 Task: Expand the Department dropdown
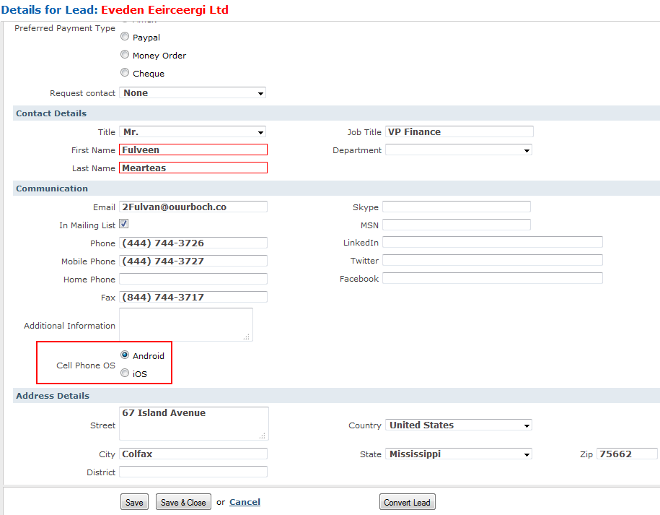459,150
